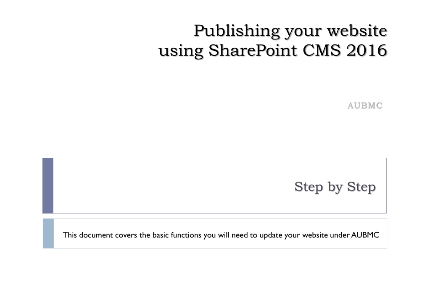Click the "Step by Step" heading text
Viewport: 430px width, 297px height.
pos(335,187)
